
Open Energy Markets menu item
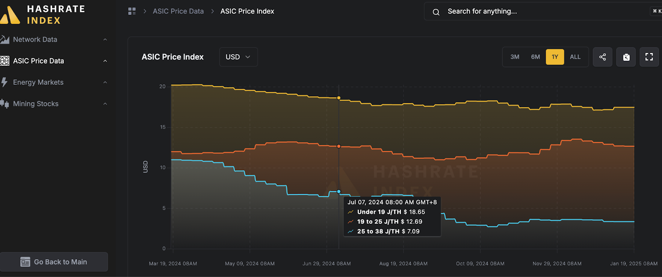pos(54,82)
